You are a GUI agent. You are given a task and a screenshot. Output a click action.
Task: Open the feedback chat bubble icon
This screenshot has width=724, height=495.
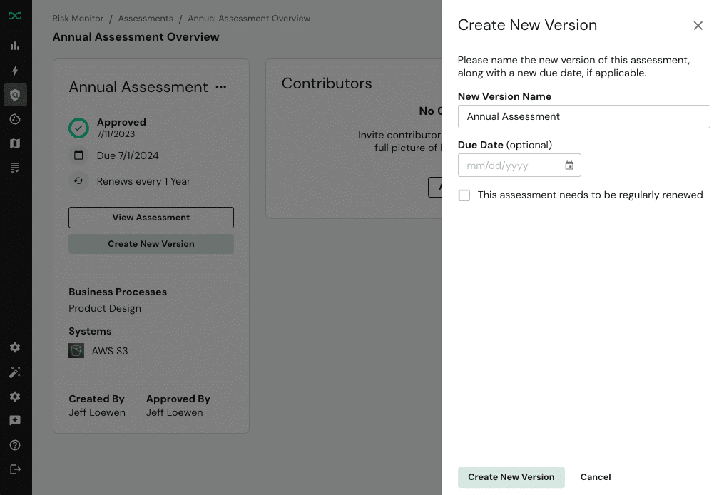(15, 421)
